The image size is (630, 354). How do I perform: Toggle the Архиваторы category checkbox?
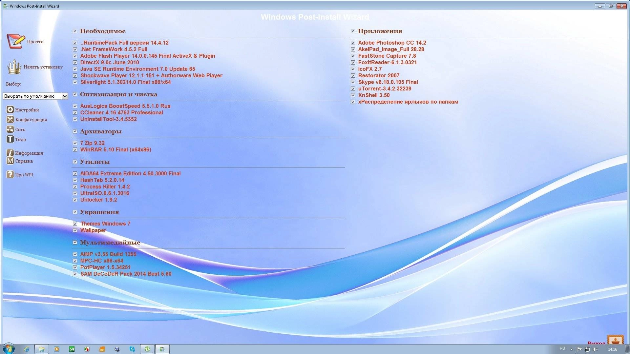click(x=75, y=131)
